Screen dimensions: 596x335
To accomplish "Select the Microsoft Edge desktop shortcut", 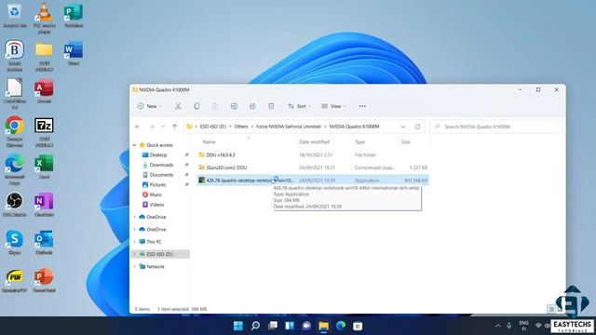I will (15, 169).
